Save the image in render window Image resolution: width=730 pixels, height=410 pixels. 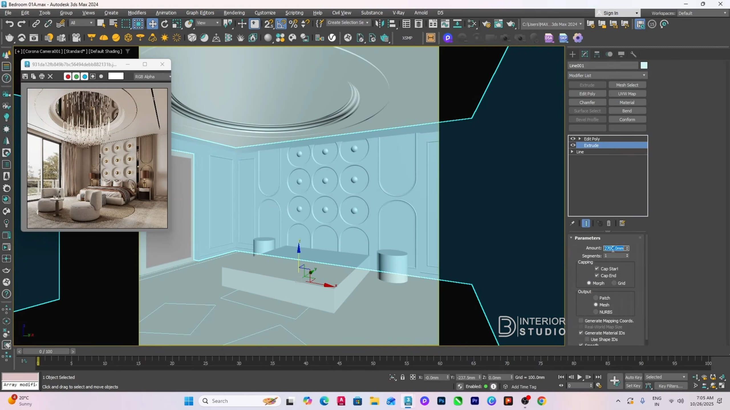(x=25, y=76)
